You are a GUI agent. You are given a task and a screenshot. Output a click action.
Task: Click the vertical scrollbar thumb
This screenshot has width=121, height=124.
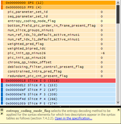click(x=118, y=14)
